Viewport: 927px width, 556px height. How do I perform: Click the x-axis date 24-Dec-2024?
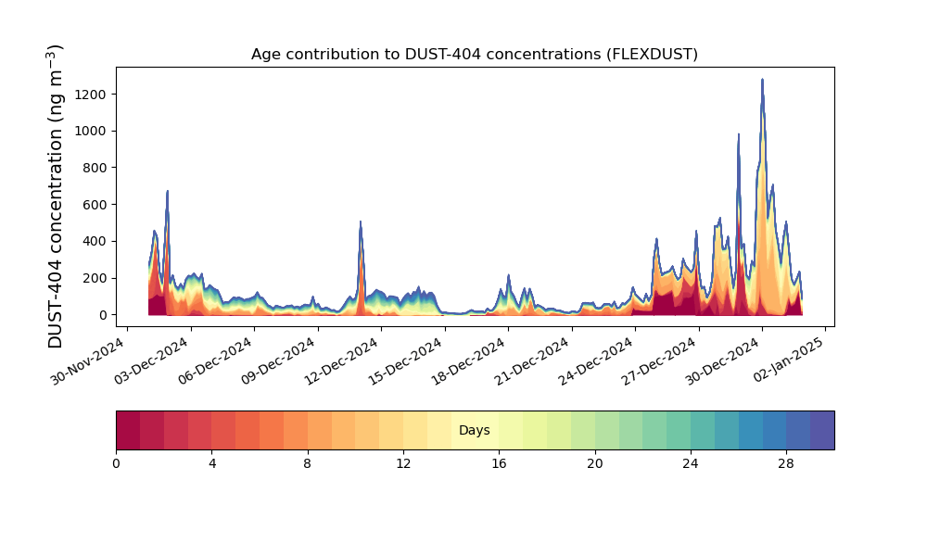coord(595,361)
